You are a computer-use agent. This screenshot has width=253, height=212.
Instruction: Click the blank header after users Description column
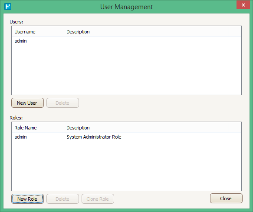coord(235,32)
